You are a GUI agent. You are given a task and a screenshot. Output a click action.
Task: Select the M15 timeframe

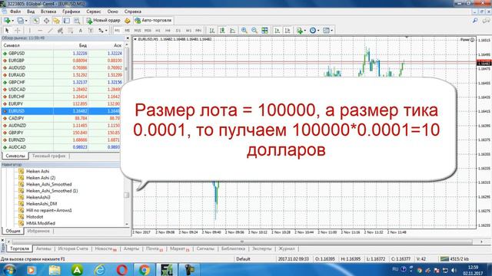click(x=138, y=31)
